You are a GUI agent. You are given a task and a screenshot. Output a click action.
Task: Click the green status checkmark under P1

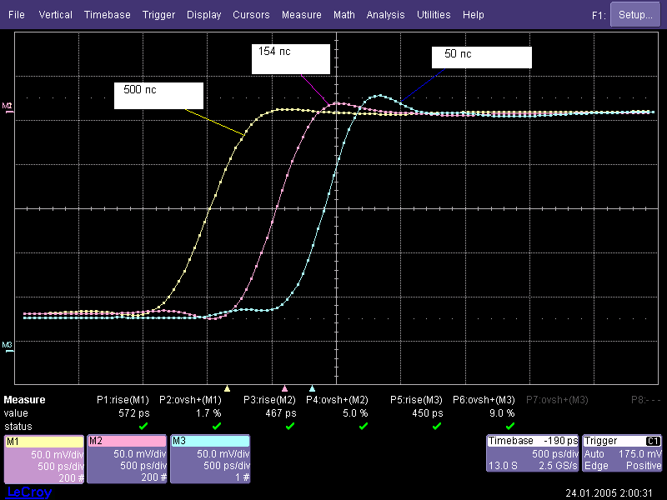pyautogui.click(x=143, y=426)
